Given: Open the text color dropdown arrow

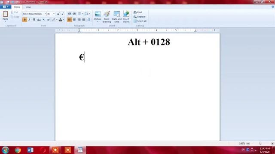Looking at the screenshot, I should [64, 20].
